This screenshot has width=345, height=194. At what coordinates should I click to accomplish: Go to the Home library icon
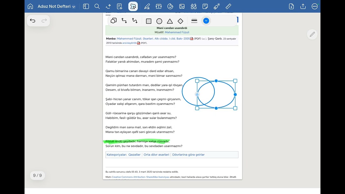[30, 6]
